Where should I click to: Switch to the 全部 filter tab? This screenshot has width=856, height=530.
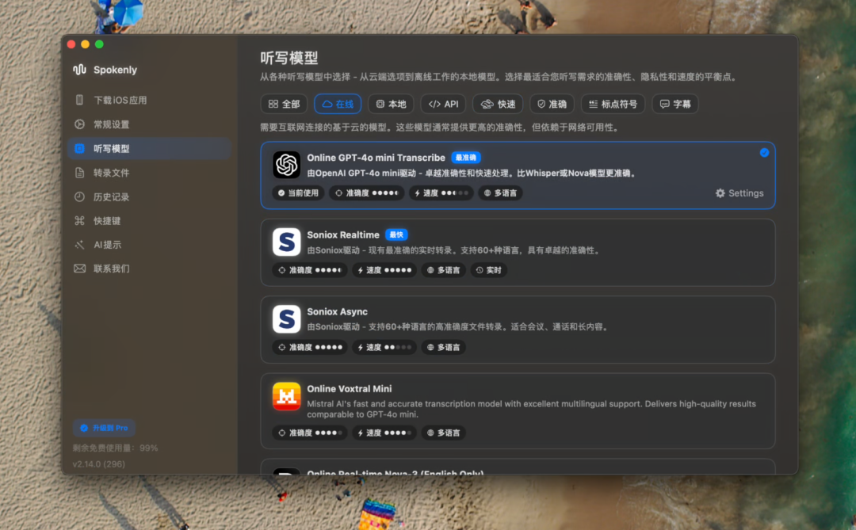[x=284, y=104]
